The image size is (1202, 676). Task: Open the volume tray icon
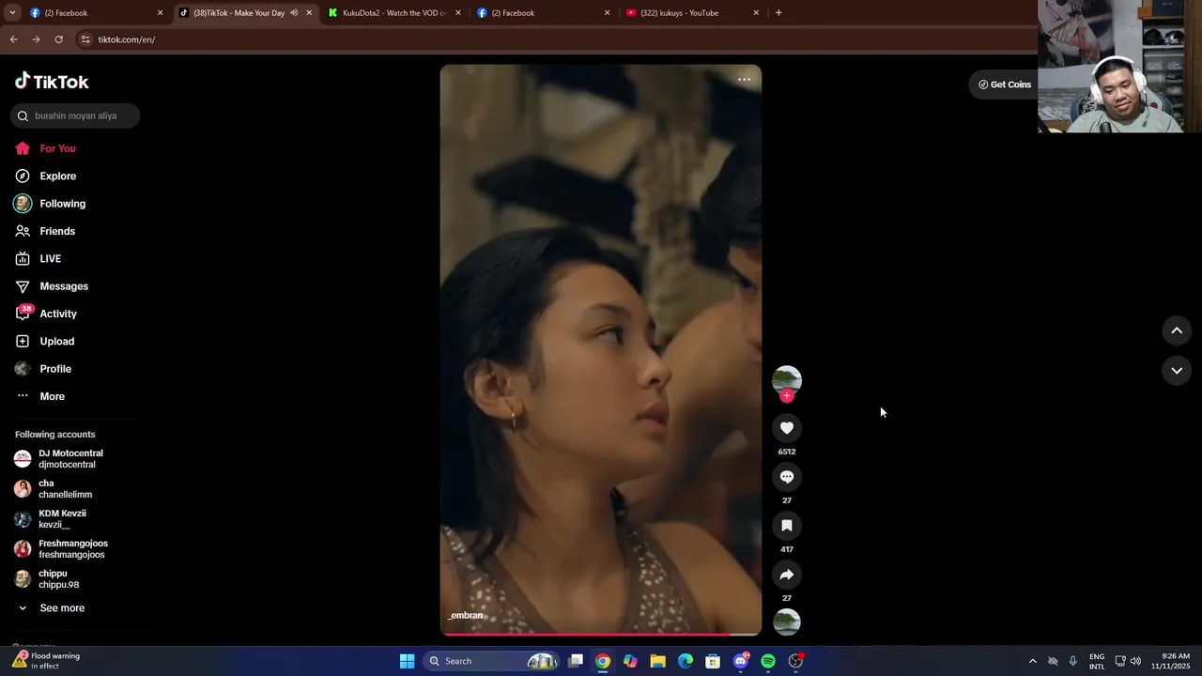1135,661
